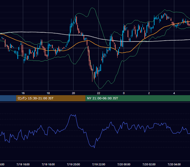Click the 7/19 16:00 time label
This screenshot has height=167, width=190.
coord(23,164)
